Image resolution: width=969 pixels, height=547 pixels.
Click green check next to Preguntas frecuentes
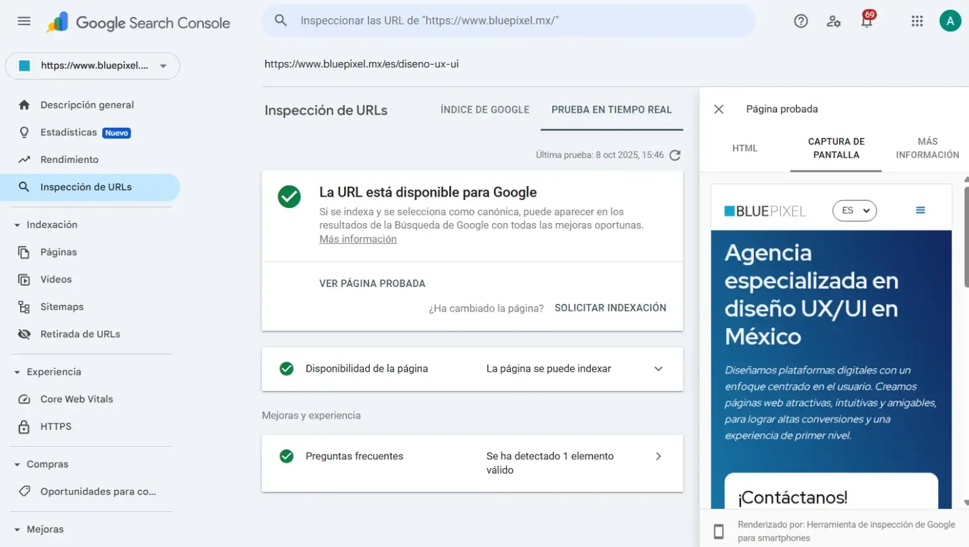[286, 456]
